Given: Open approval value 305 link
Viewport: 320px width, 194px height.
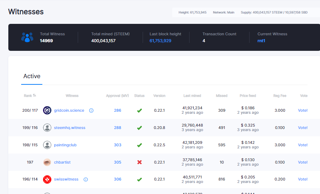Looking at the screenshot, I should point(118,162).
